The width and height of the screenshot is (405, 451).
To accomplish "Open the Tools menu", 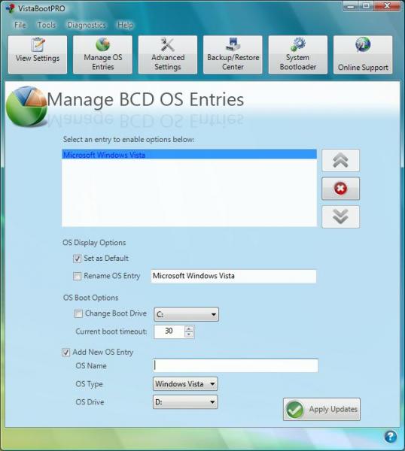I will click(46, 25).
